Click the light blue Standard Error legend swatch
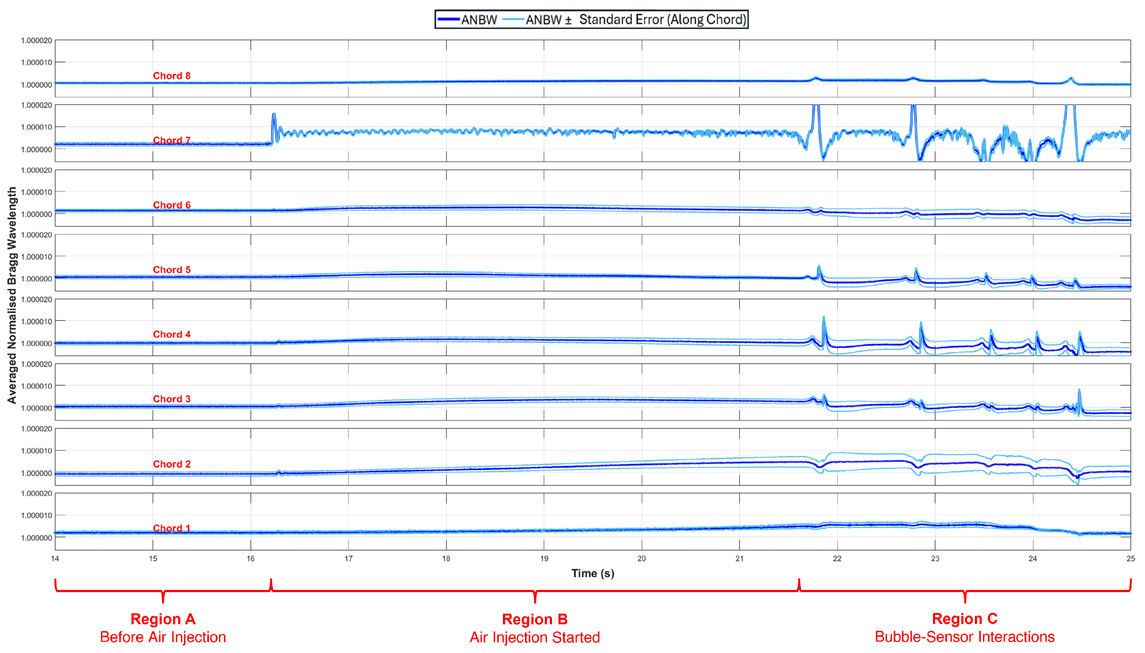 pyautogui.click(x=514, y=19)
